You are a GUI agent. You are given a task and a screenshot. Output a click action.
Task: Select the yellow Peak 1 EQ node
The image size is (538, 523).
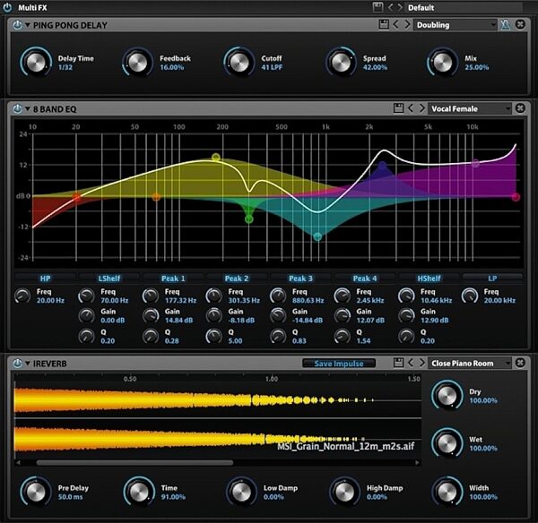point(216,158)
